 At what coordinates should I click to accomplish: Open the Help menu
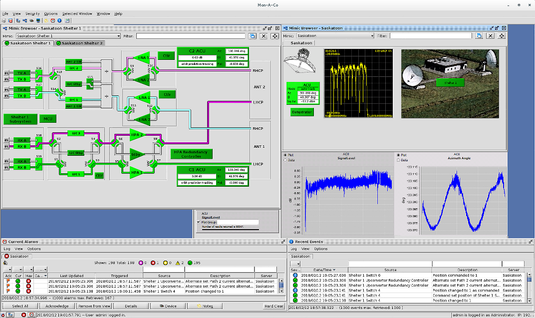click(x=118, y=13)
